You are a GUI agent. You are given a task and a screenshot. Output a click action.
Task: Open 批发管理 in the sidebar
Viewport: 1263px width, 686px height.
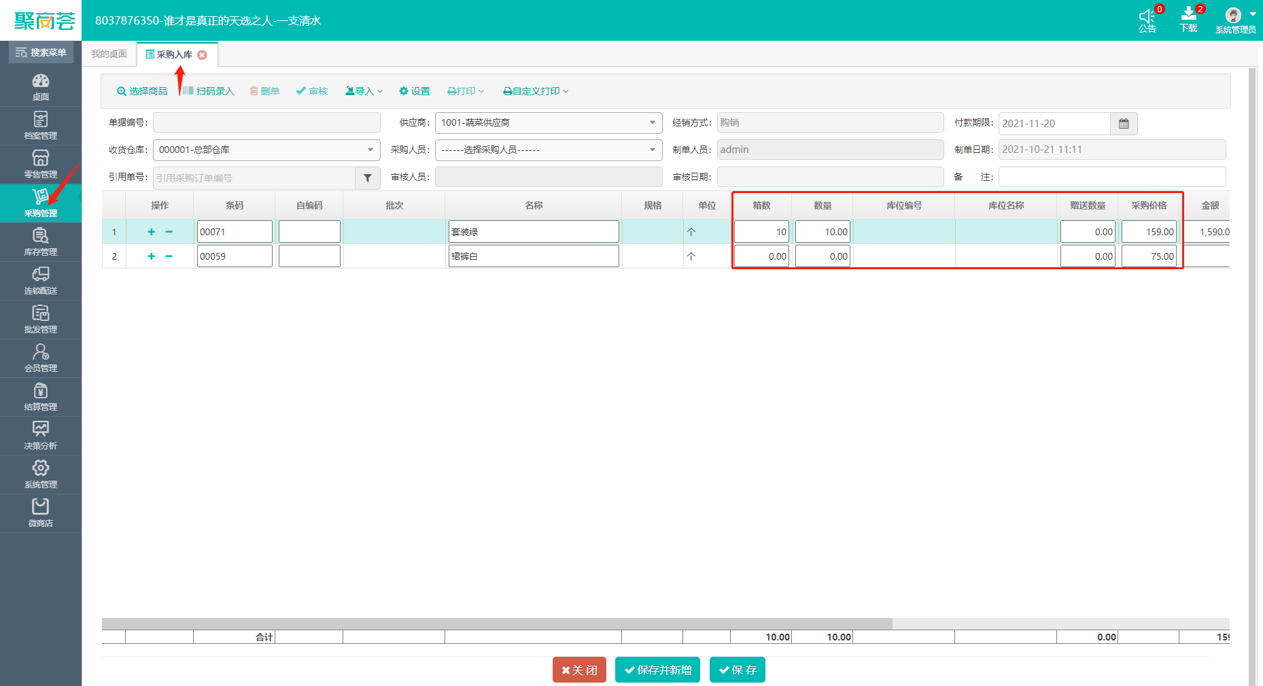pos(41,320)
